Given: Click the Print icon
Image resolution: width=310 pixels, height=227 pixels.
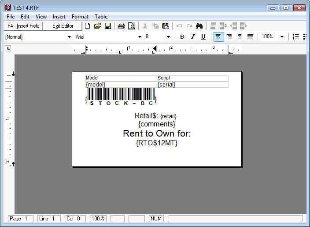Looking at the screenshot, I should click(121, 26).
